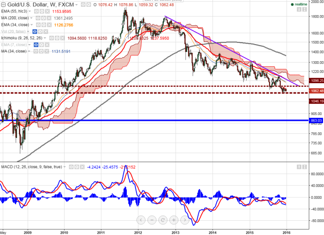
Task: Remove the EMA (55, hlc3) indicator
Action: [47, 11]
